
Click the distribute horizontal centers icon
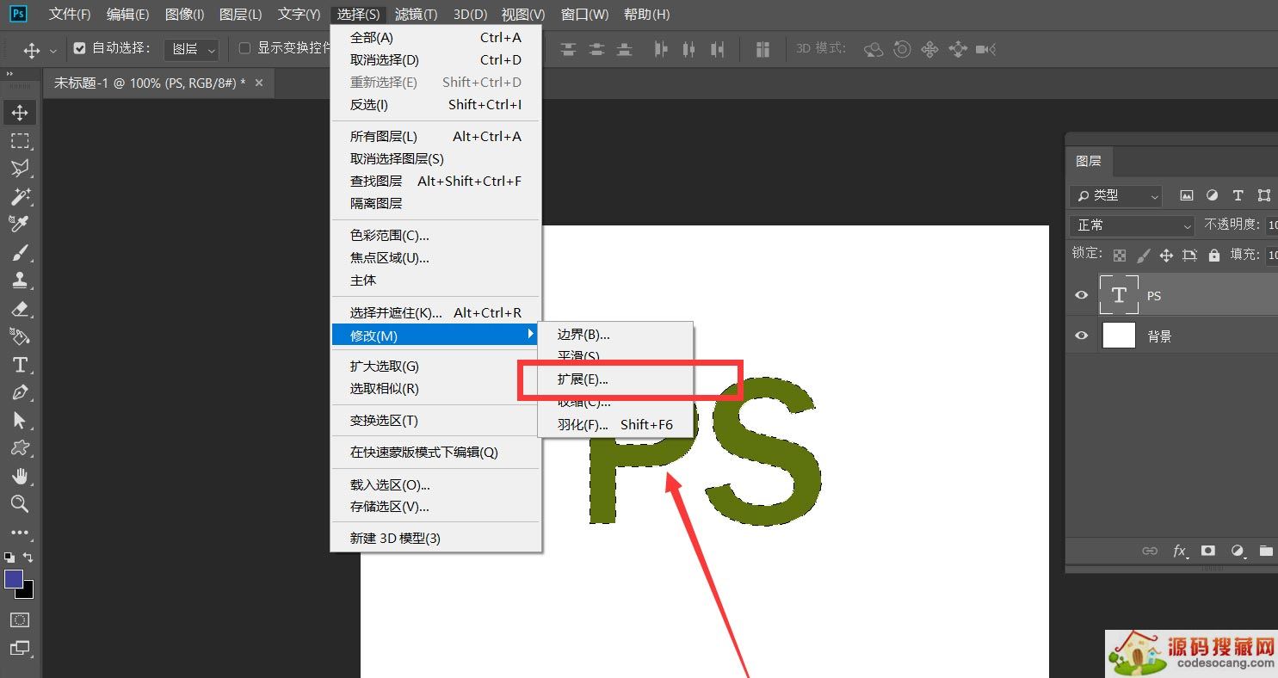(x=688, y=49)
